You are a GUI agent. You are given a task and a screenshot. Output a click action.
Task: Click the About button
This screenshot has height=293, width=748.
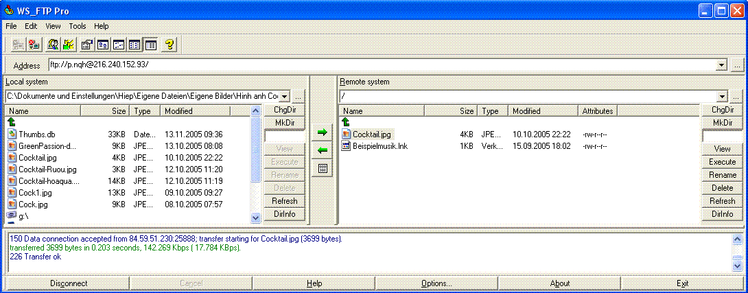559,283
